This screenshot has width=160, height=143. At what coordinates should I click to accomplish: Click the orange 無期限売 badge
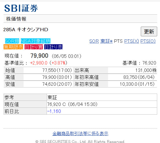point(13,47)
